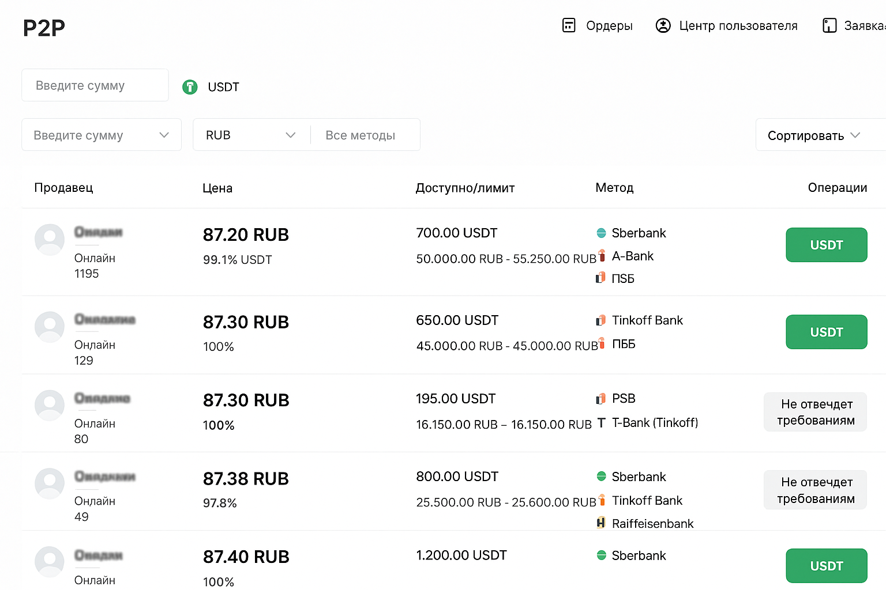Click the 97.8% completion rate
Viewport: 886px width, 590px height.
pyautogui.click(x=220, y=503)
